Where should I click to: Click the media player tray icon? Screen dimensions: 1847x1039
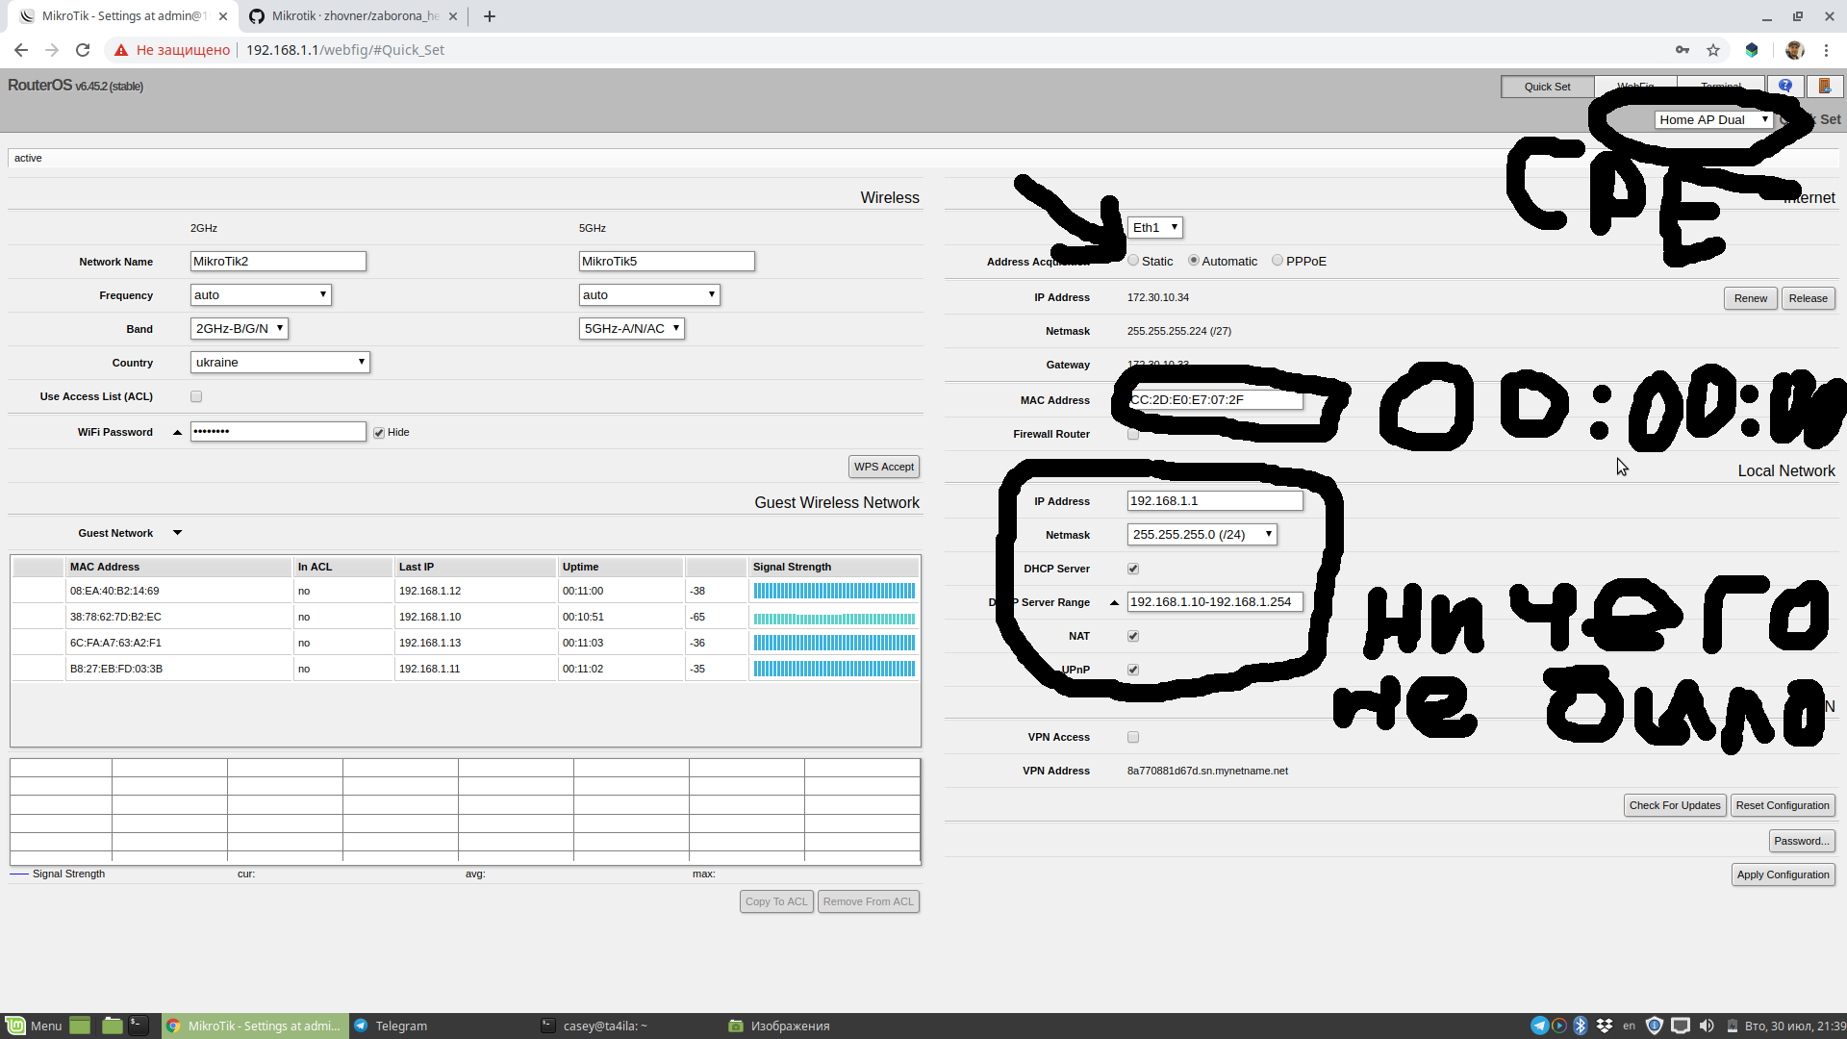[x=1559, y=1026]
